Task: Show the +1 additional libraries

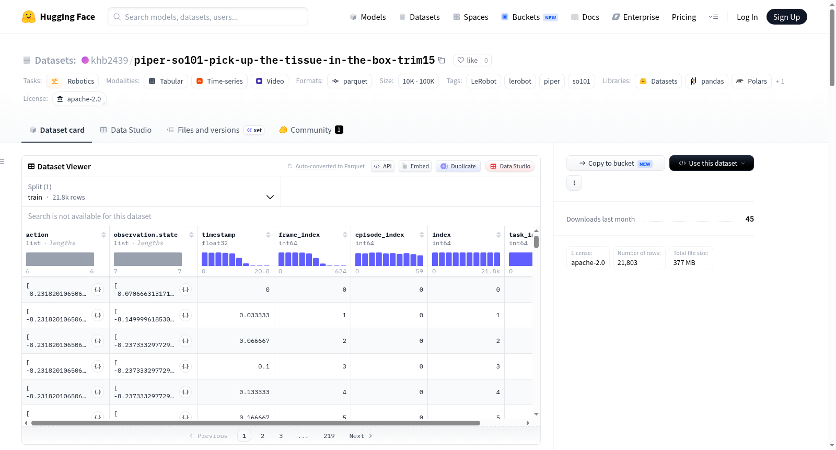Action: pyautogui.click(x=780, y=81)
